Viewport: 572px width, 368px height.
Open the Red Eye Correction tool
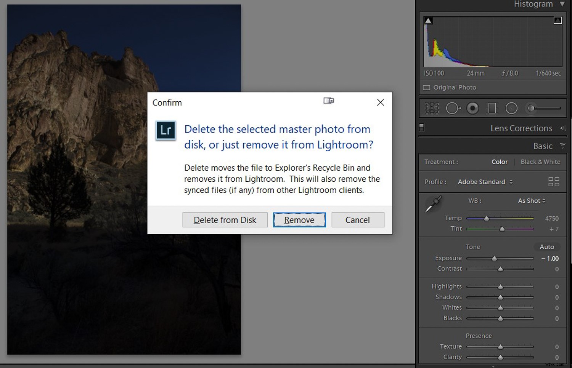point(473,108)
